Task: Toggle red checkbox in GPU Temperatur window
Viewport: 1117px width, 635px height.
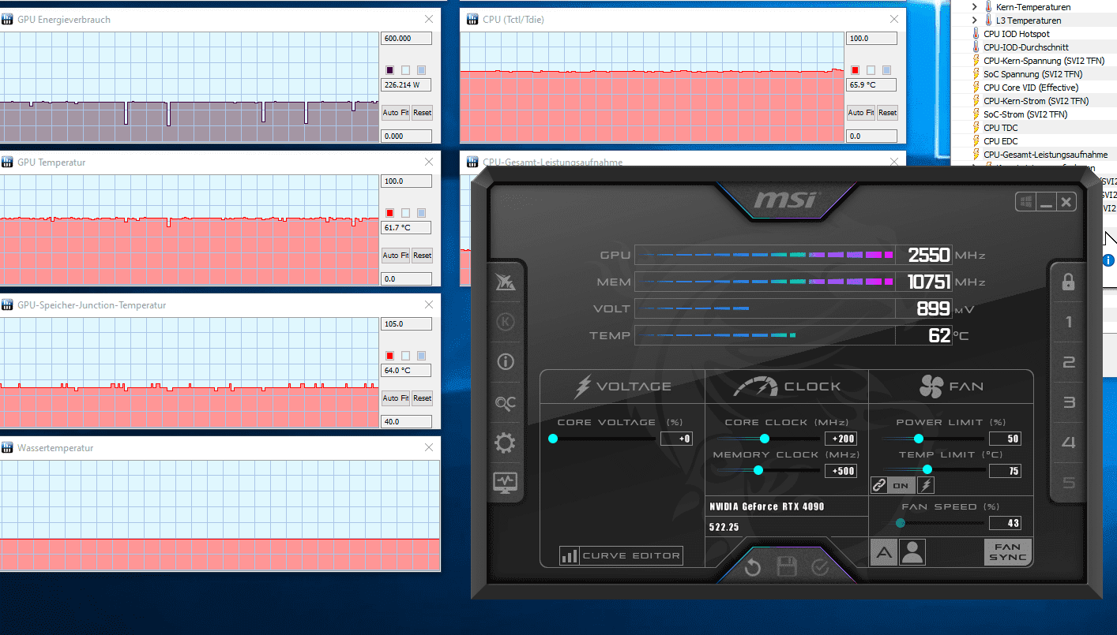Action: 389,213
